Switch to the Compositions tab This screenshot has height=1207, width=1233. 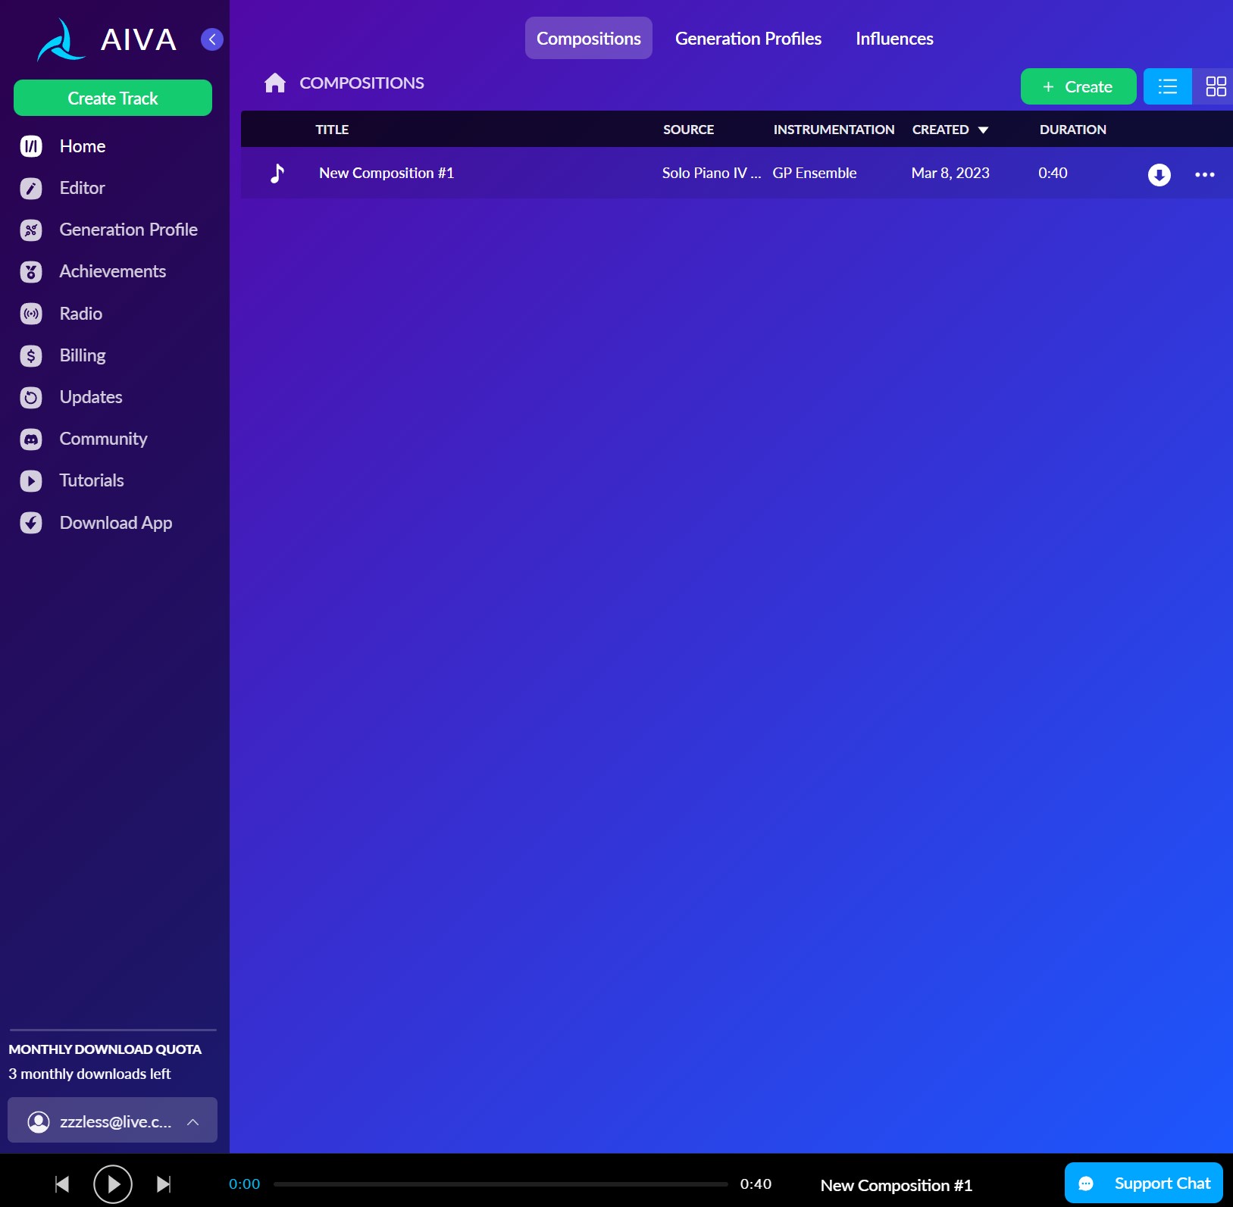tap(589, 38)
